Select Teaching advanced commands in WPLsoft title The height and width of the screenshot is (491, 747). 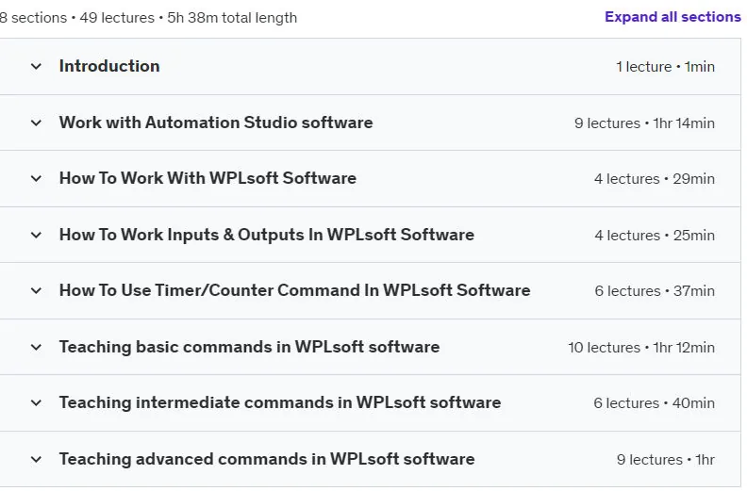267,459
